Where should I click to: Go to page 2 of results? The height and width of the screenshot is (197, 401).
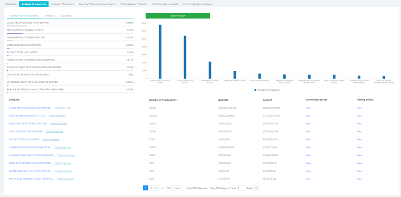[151, 188]
